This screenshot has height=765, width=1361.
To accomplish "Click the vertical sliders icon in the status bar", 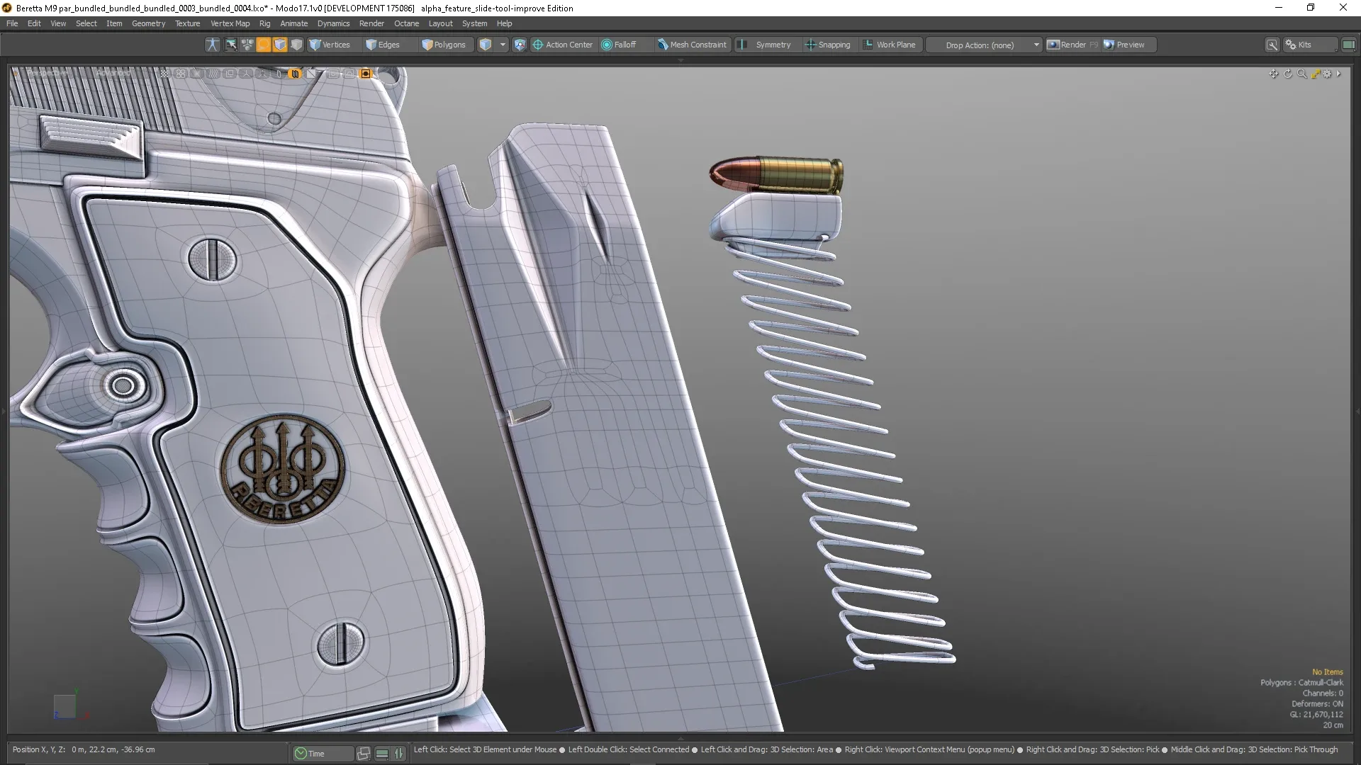I will tap(398, 754).
